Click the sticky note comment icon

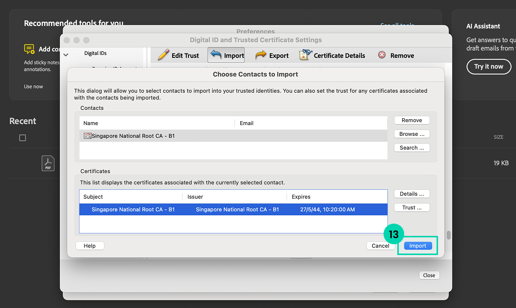[x=29, y=49]
